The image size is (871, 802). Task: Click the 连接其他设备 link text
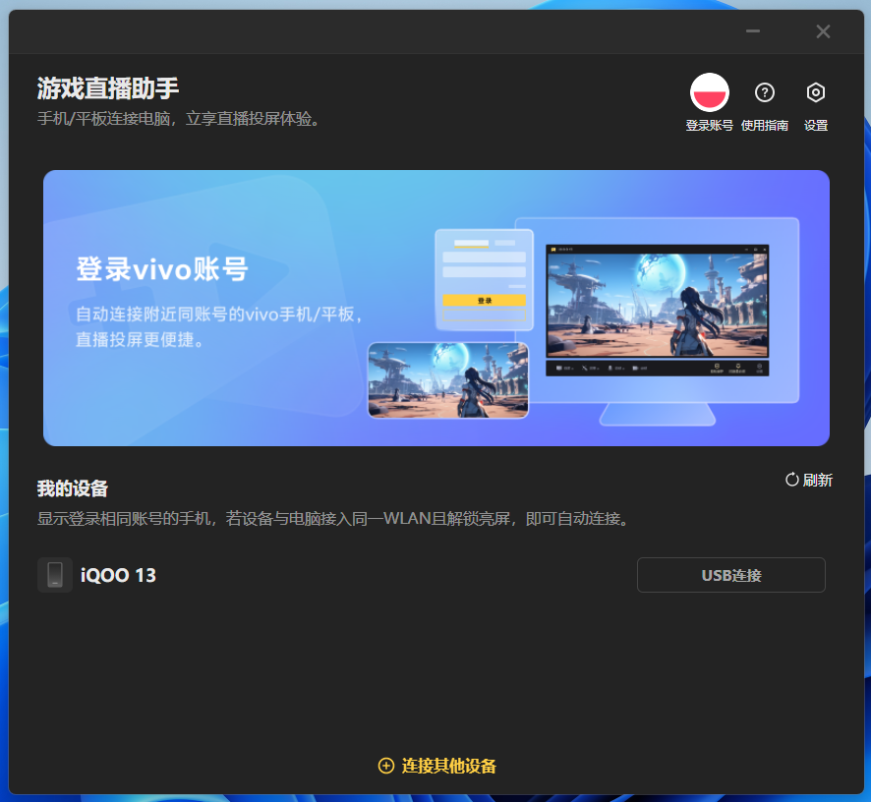click(x=449, y=766)
